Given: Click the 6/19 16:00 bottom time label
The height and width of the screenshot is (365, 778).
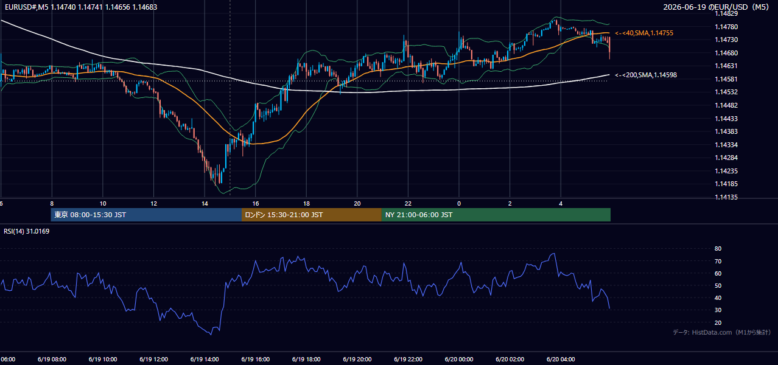Looking at the screenshot, I should pyautogui.click(x=255, y=360).
